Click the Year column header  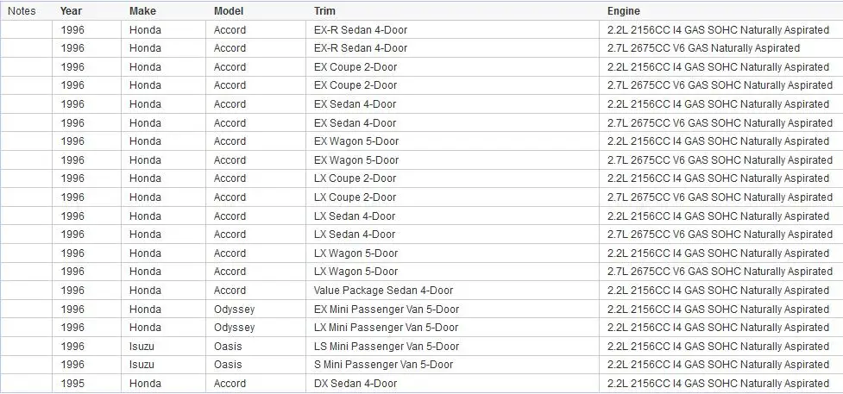(x=71, y=10)
